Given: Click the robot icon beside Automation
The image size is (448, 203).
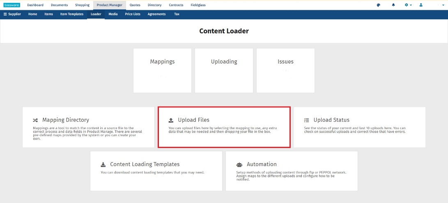Looking at the screenshot, I should pyautogui.click(x=239, y=164).
